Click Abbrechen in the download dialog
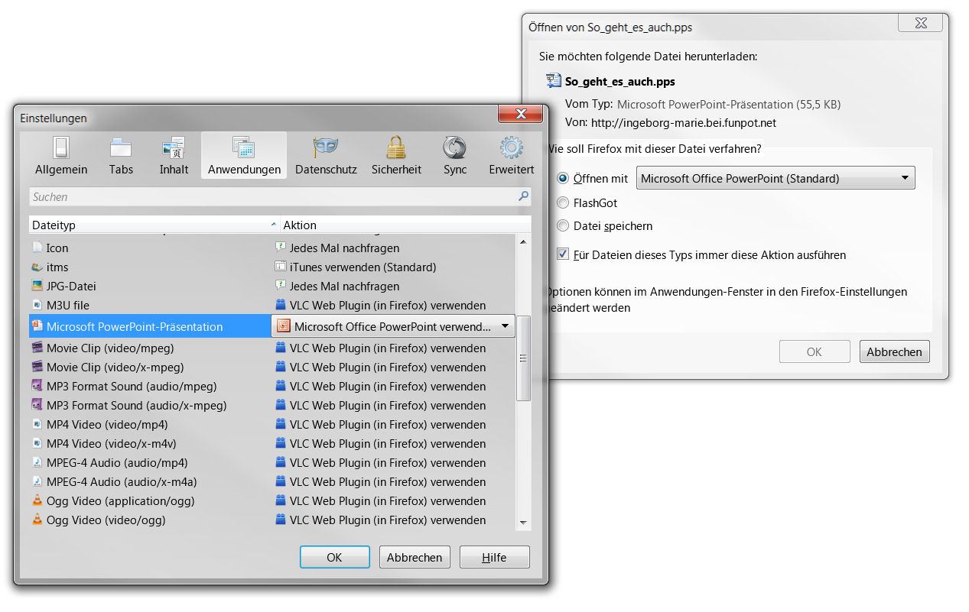 (x=894, y=351)
